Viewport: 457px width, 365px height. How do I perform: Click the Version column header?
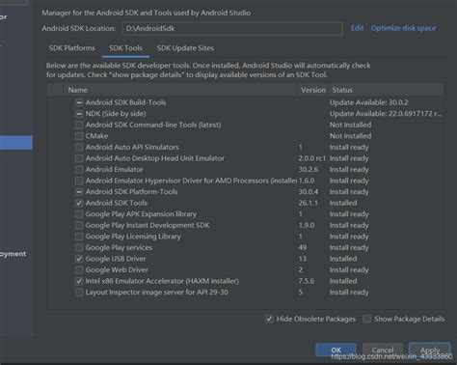[313, 90]
